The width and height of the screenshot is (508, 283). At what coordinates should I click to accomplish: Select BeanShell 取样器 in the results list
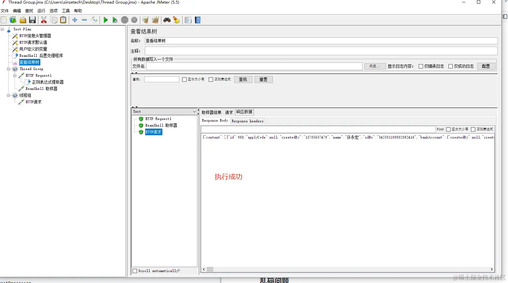click(x=161, y=125)
